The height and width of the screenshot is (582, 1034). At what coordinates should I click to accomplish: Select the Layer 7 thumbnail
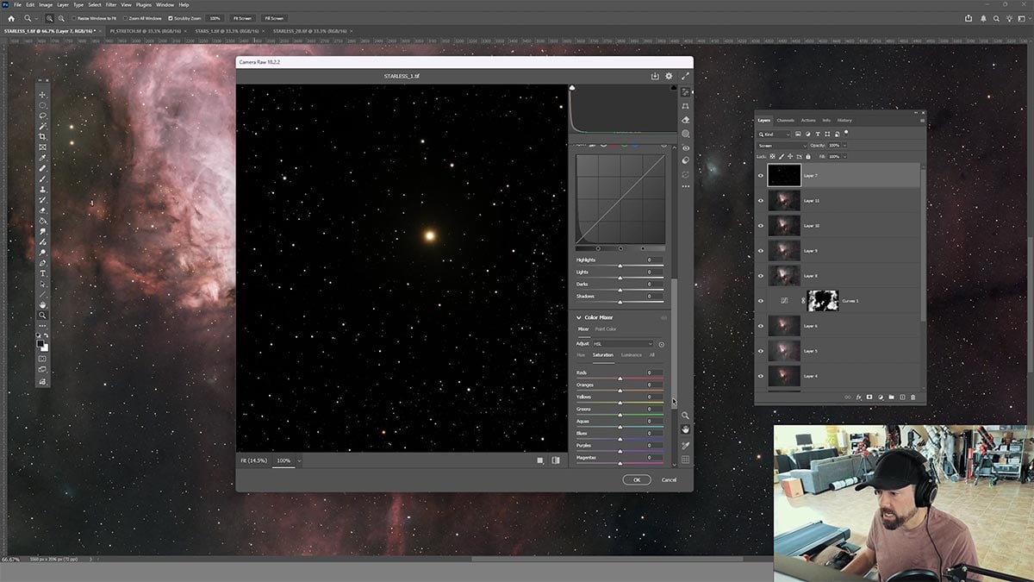[784, 177]
